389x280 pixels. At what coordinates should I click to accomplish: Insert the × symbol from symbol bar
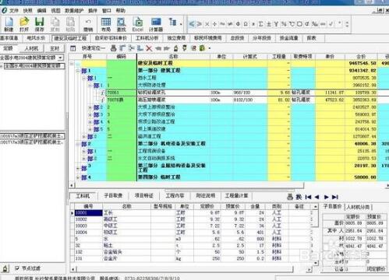point(207,24)
